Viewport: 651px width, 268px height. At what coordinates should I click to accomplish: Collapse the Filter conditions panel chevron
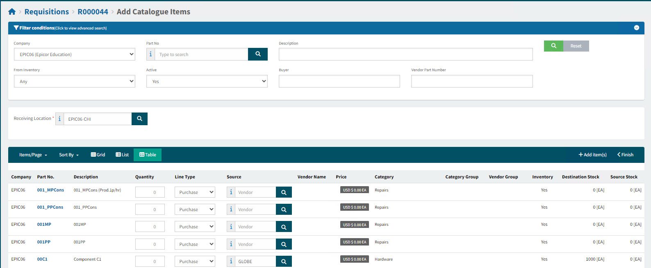[636, 28]
